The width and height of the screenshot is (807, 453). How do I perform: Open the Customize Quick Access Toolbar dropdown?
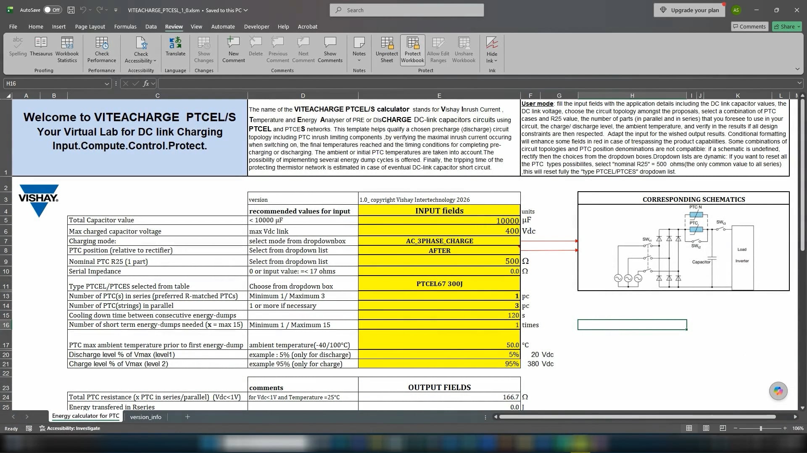pyautogui.click(x=116, y=10)
